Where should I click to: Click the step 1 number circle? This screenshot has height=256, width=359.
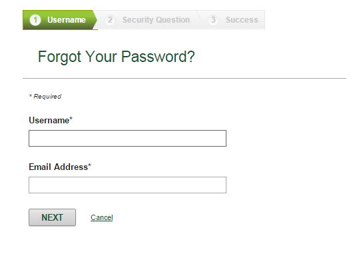click(x=35, y=20)
